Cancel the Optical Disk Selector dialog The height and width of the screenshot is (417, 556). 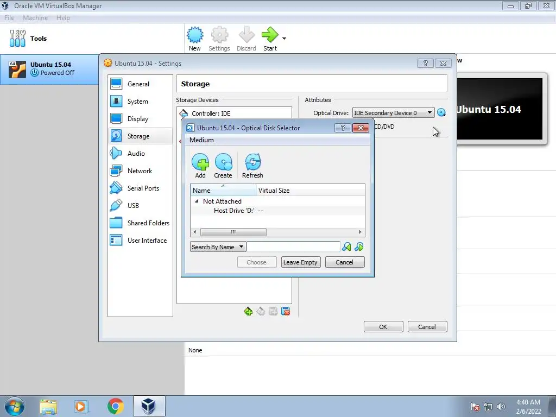tap(345, 262)
